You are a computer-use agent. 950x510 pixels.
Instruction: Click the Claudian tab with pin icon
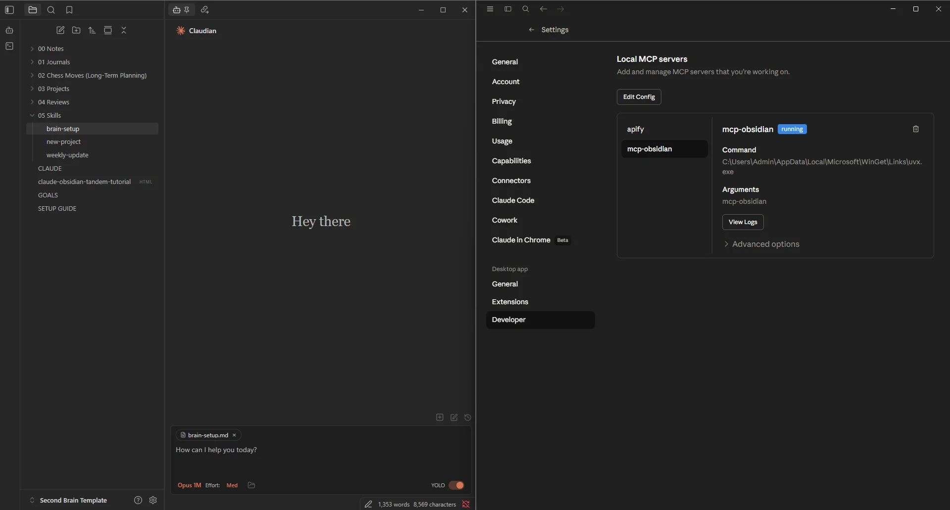tap(182, 10)
